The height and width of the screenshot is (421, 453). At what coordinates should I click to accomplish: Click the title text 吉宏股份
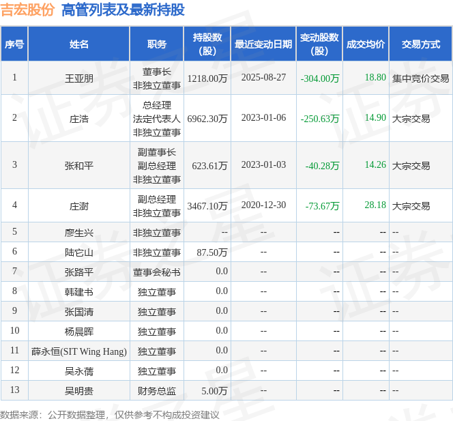[27, 10]
